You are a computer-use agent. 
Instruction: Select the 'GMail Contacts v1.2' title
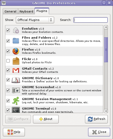(x=38, y=69)
